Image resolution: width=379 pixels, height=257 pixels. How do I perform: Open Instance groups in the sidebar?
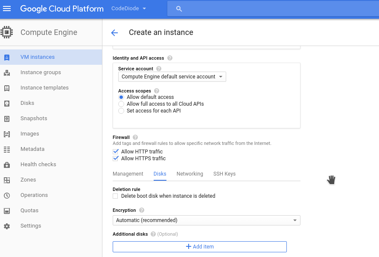(51, 72)
